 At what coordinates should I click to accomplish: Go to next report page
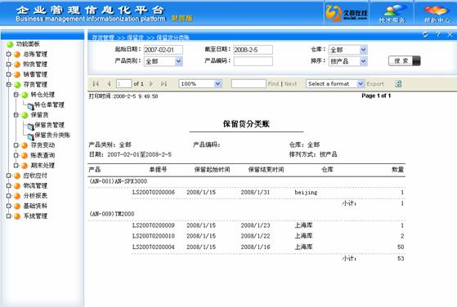click(x=151, y=84)
